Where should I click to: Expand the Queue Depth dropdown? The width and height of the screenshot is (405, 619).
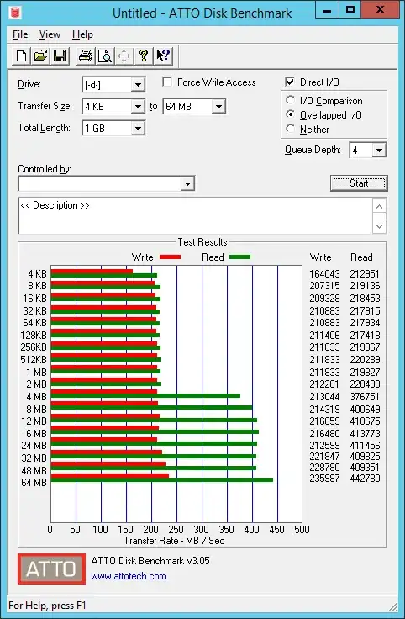click(379, 150)
